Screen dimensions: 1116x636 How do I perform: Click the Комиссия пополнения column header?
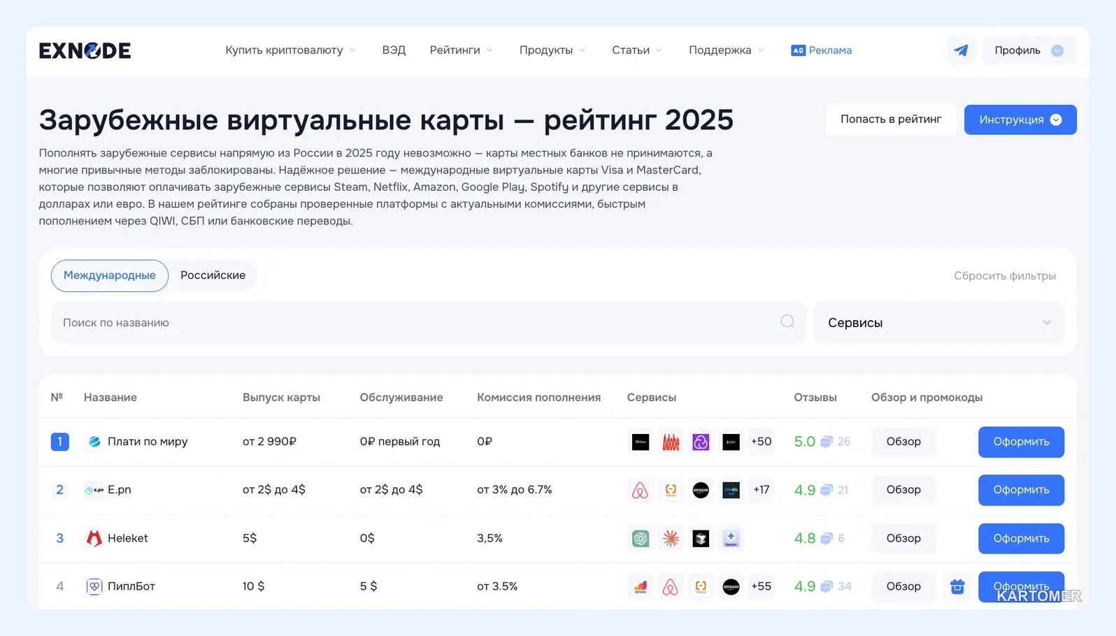[538, 397]
